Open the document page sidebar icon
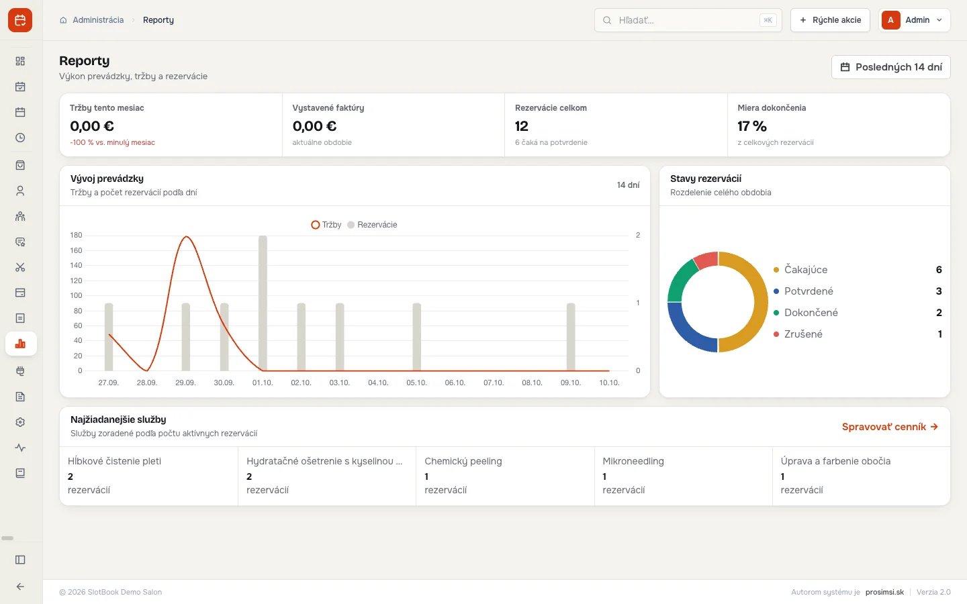 click(20, 397)
